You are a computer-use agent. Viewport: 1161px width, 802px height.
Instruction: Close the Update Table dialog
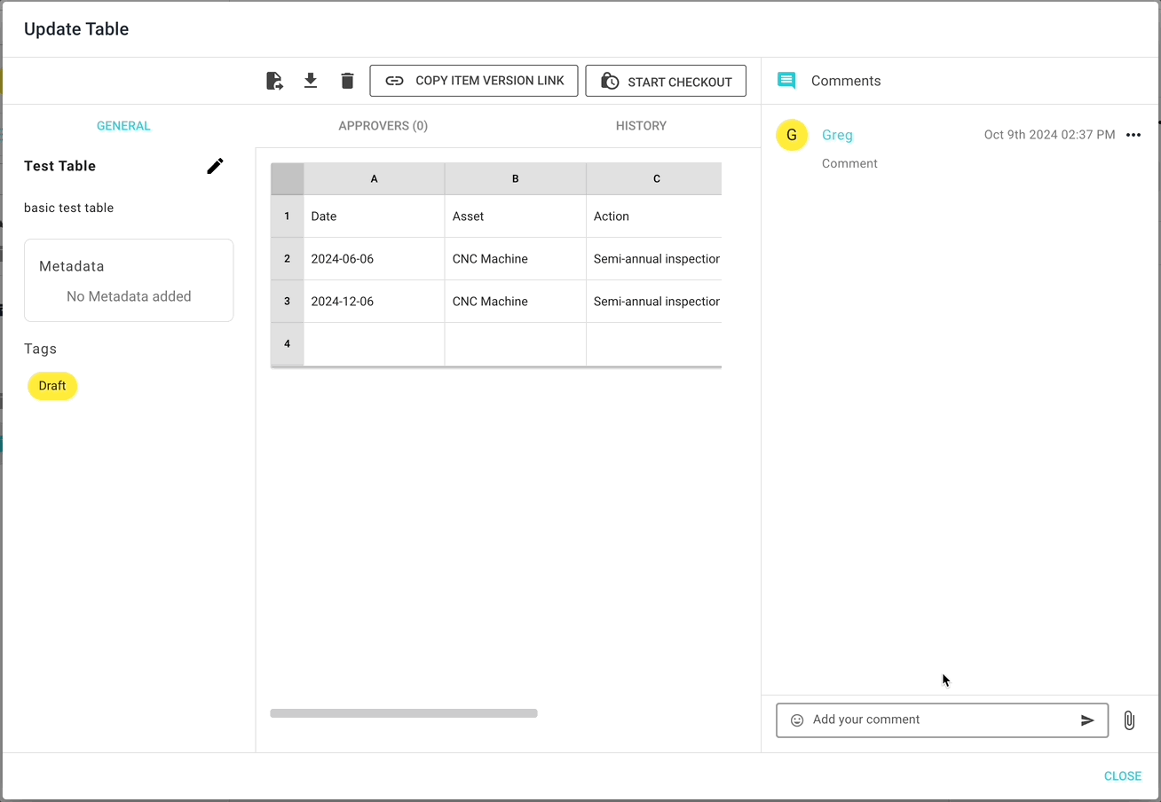[x=1122, y=776]
